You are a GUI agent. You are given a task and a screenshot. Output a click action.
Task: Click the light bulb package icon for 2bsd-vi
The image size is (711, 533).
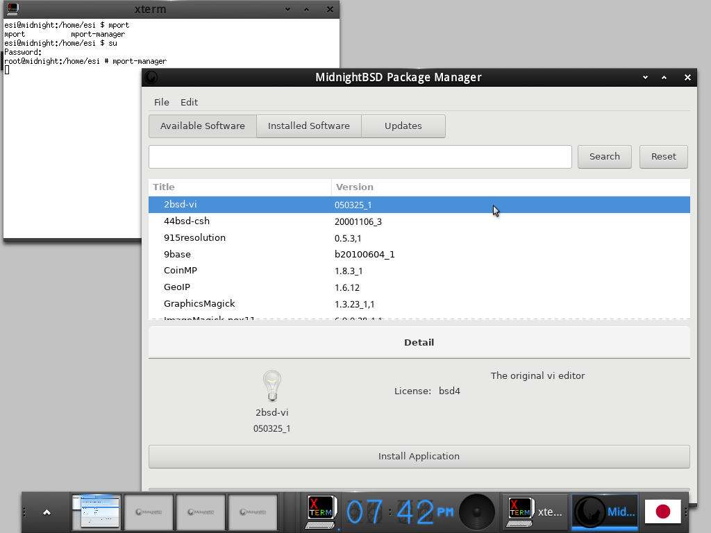[x=271, y=386]
